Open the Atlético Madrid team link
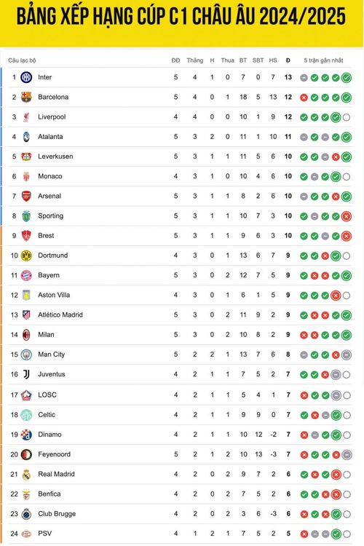Image resolution: width=364 pixels, height=546 pixels. tap(60, 314)
